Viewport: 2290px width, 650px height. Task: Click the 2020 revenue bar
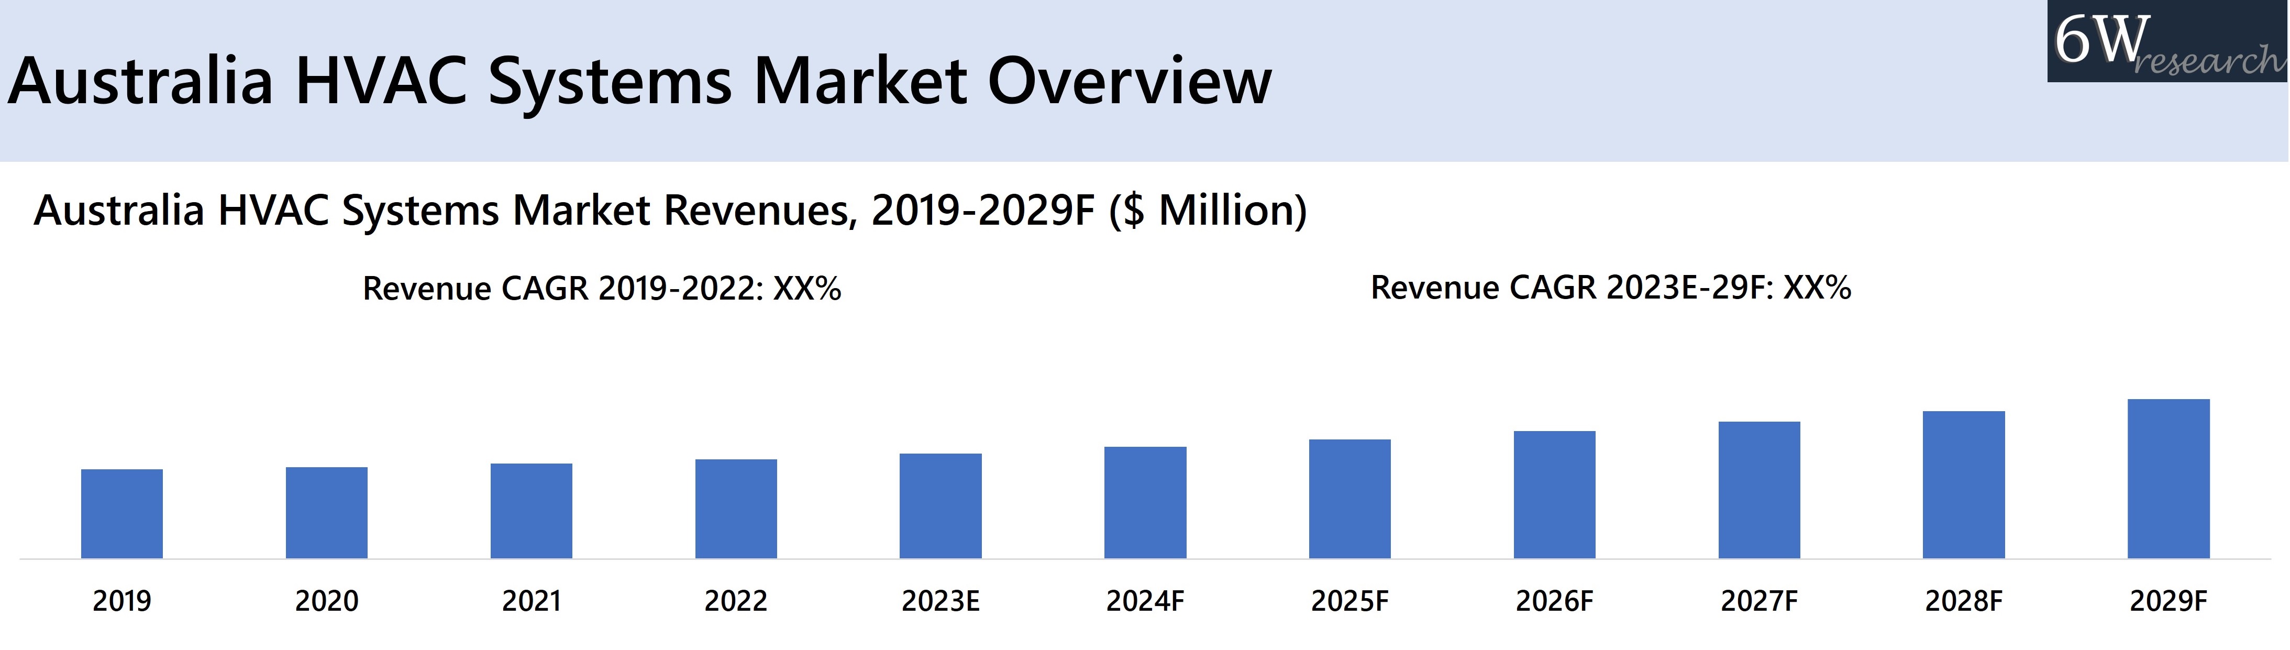tap(326, 513)
